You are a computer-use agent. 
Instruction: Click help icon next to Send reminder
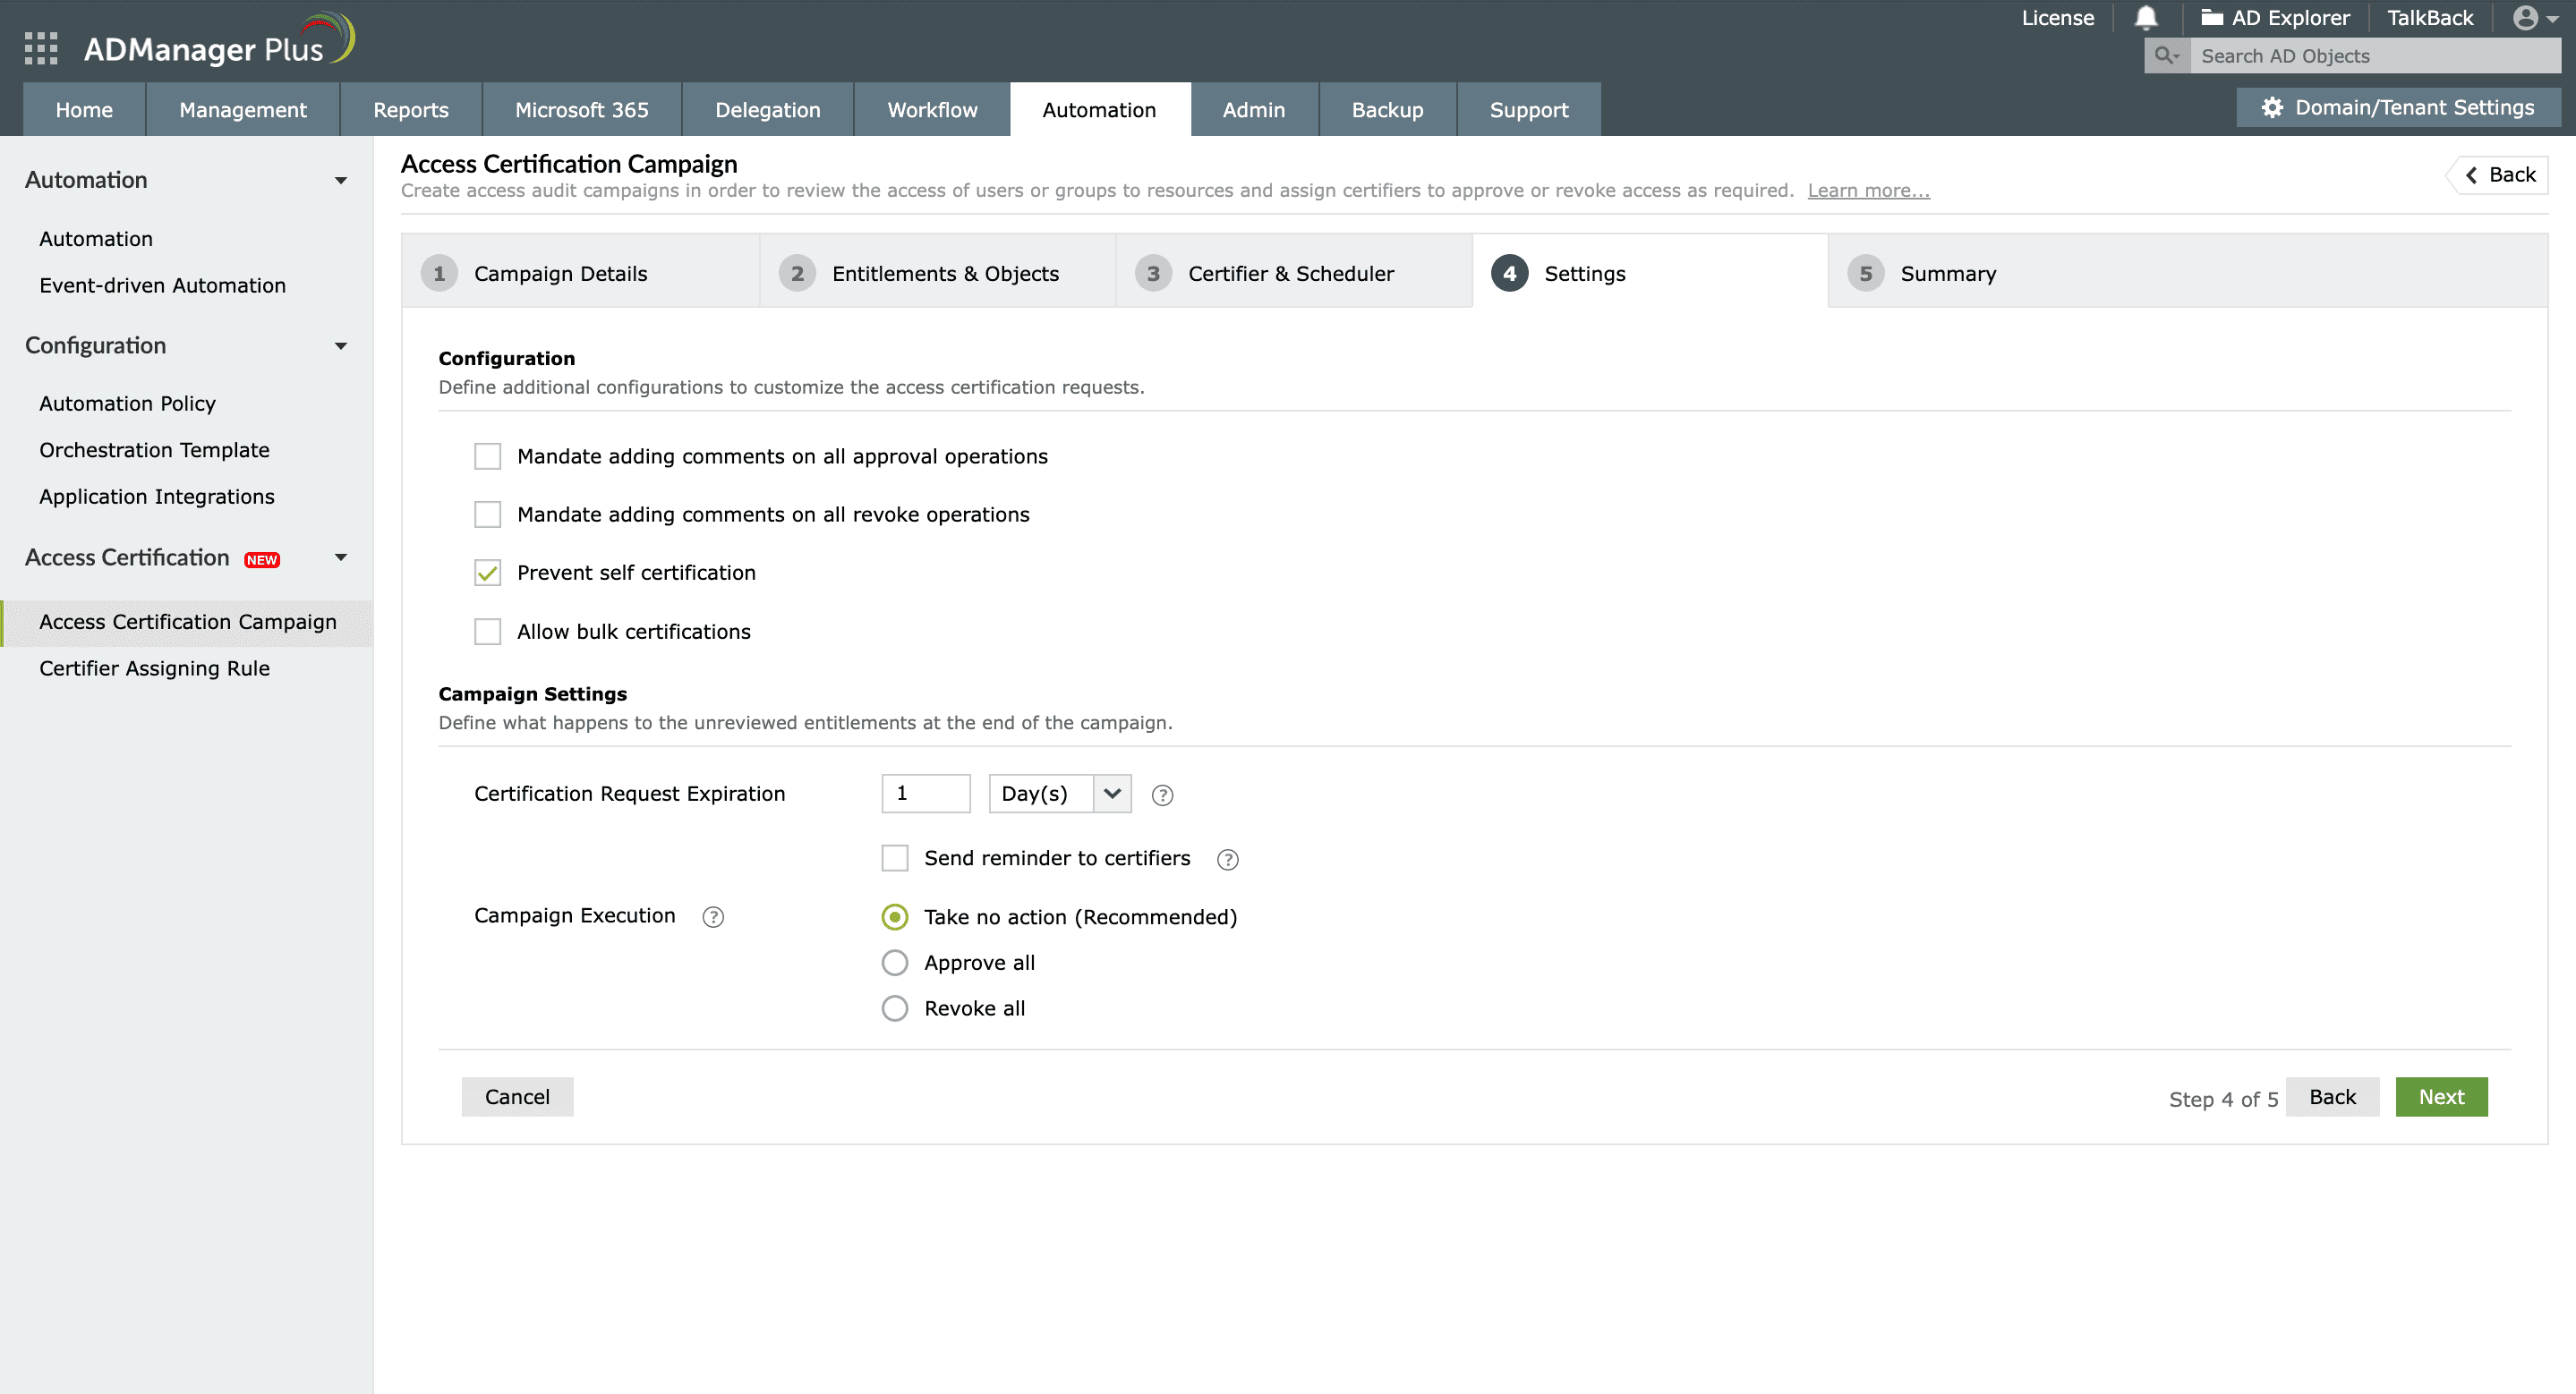click(1227, 859)
